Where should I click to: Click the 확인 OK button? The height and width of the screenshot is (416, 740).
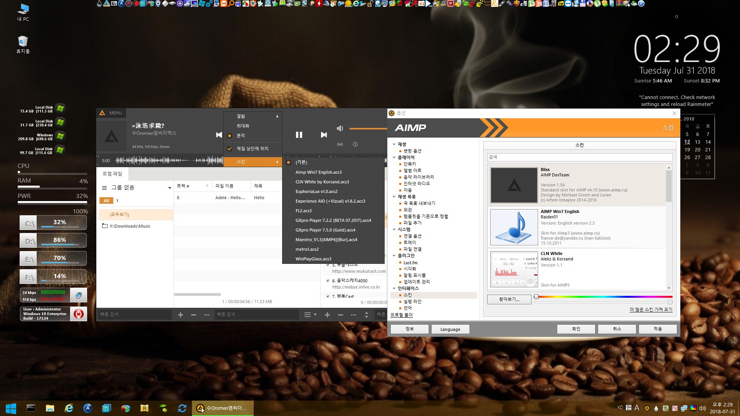576,329
